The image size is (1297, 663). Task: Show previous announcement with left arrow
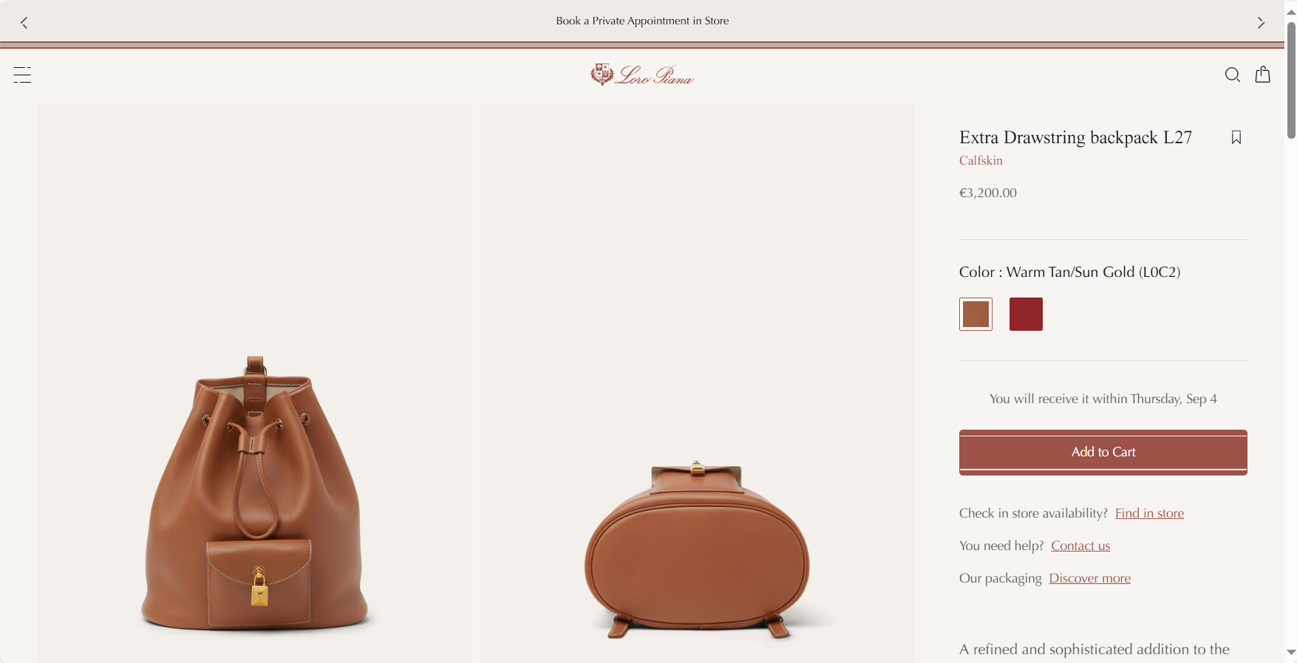[x=24, y=23]
